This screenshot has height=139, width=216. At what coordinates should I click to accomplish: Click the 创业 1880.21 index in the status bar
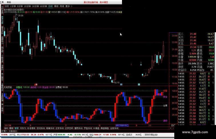(x=95, y=135)
